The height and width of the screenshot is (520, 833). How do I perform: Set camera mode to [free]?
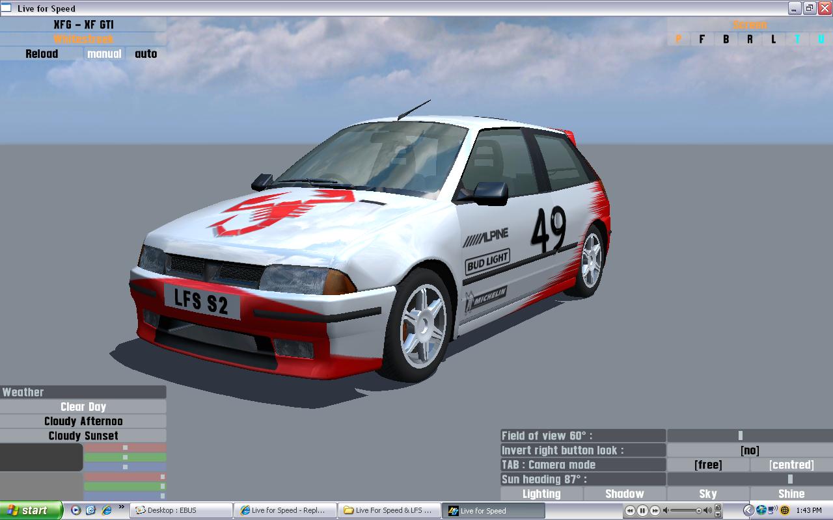coord(708,465)
